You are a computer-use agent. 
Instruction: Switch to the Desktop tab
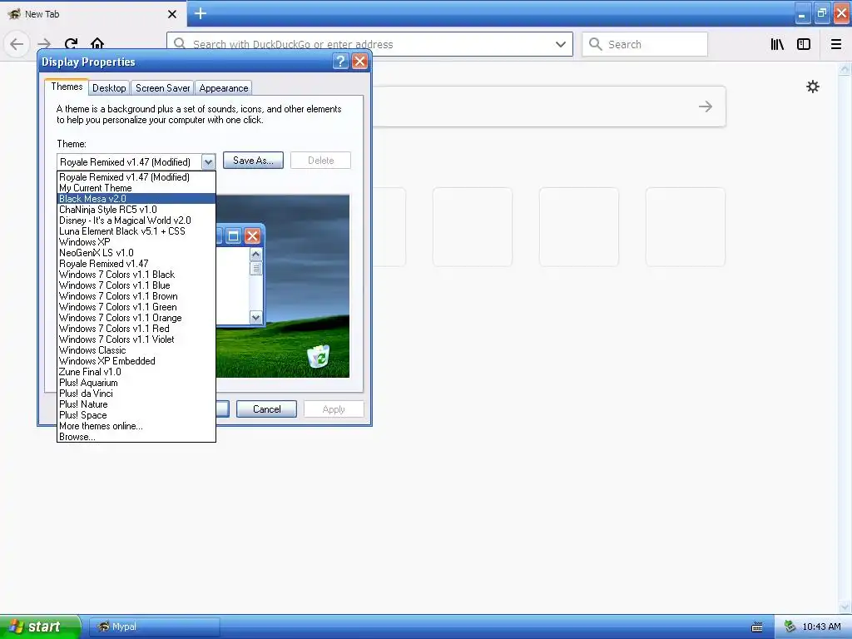pyautogui.click(x=109, y=88)
